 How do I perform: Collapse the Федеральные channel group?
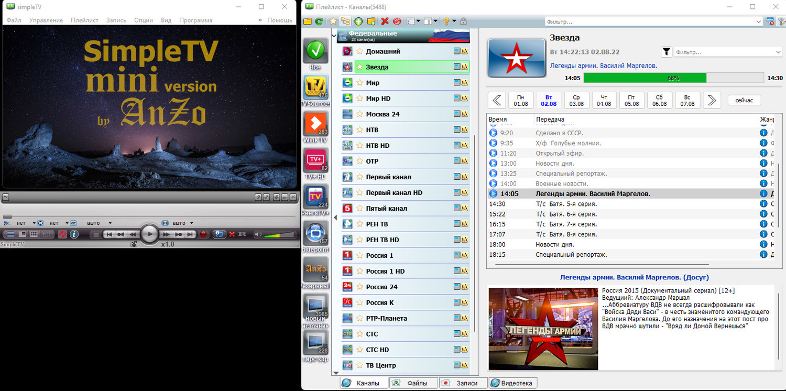point(334,35)
